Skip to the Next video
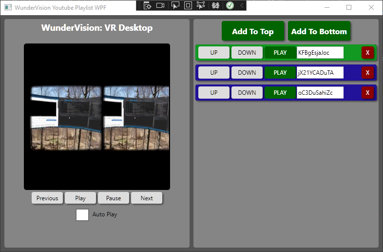Screen dimensions: 383x252 tap(147, 198)
